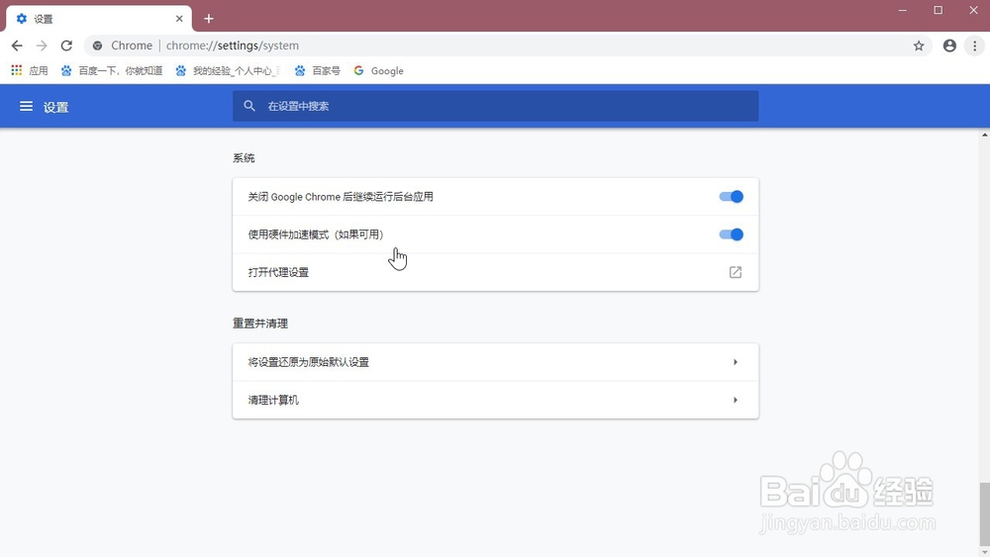Click the forward navigation arrow
The width and height of the screenshot is (990, 557).
click(42, 46)
